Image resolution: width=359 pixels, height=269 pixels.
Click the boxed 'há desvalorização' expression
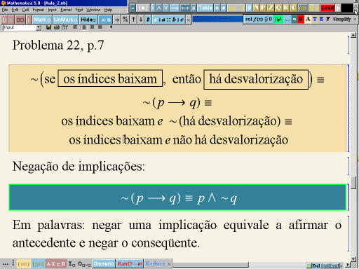point(256,79)
